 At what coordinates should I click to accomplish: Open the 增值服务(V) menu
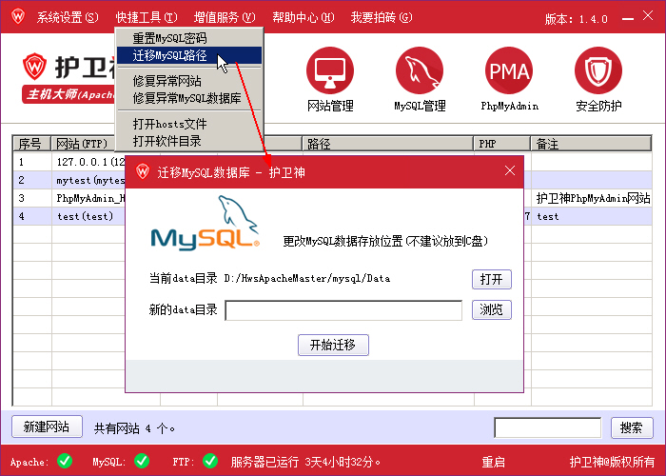point(225,17)
